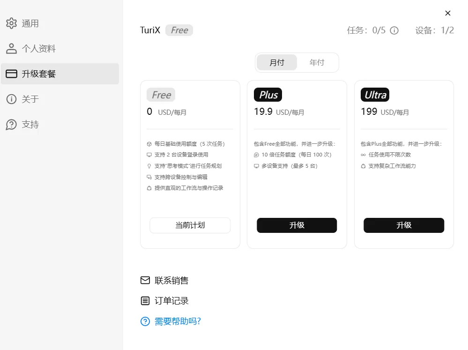The width and height of the screenshot is (468, 350).
Task: Open the 个人资料 section
Action: coord(39,49)
